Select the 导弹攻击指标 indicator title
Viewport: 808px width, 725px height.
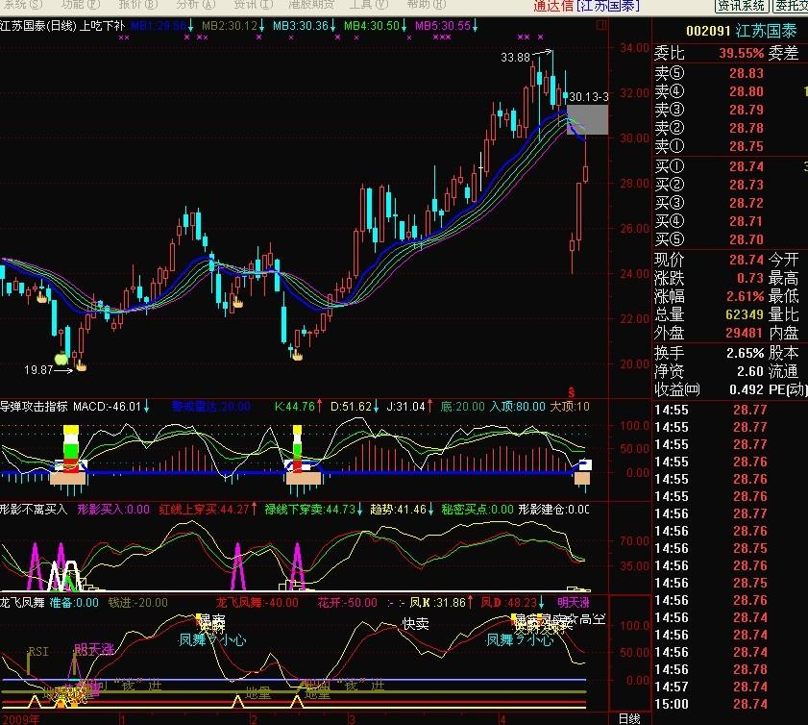pos(34,407)
